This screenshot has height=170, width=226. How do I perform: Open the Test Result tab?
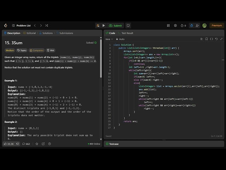pos(126,33)
